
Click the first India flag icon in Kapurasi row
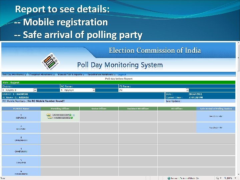(x=49, y=115)
